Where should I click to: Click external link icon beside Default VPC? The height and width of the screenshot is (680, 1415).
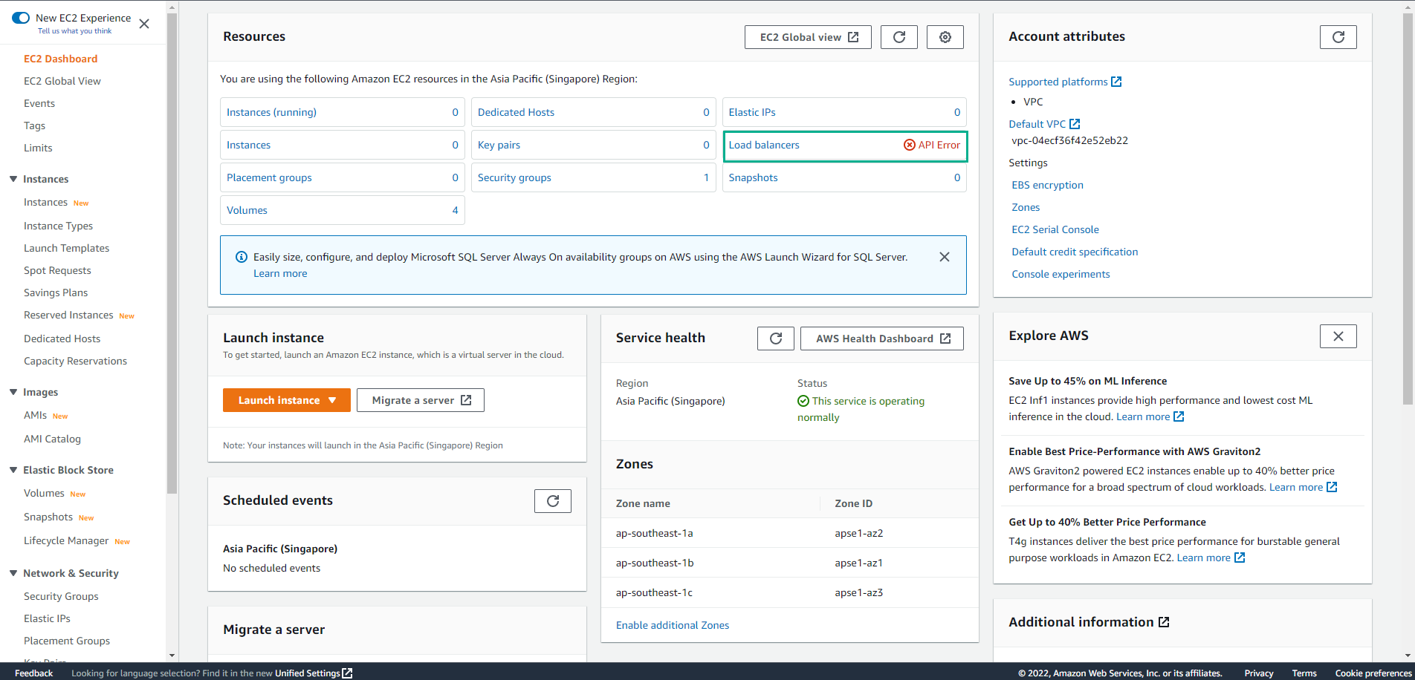[x=1075, y=124]
